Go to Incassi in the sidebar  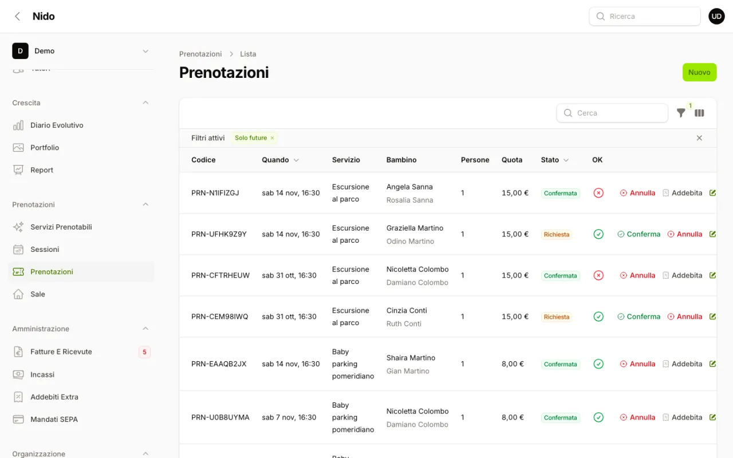click(81, 374)
